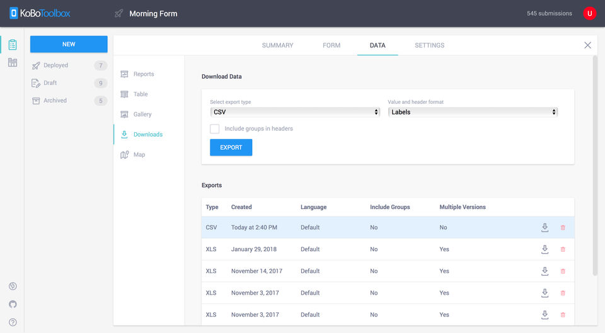605x333 pixels.
Task: Switch to the SETTINGS tab
Action: (429, 45)
